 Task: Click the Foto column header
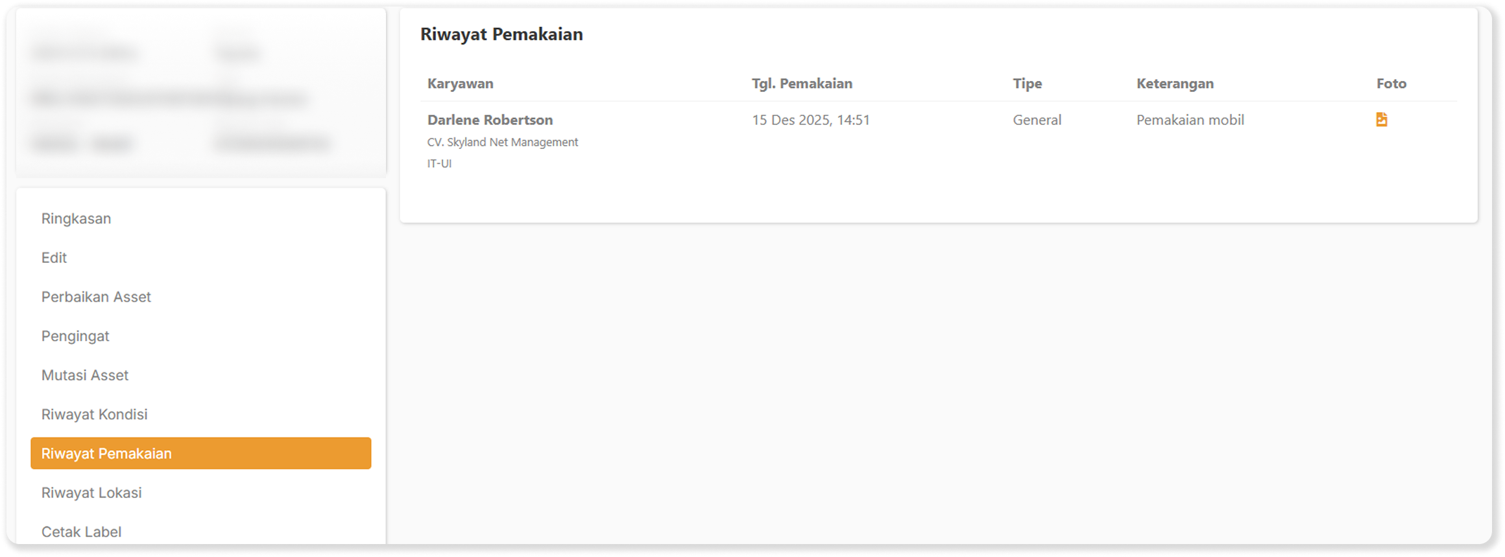pos(1391,83)
